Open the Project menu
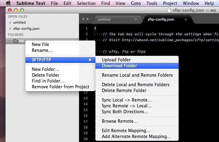The width and height of the screenshot is (219, 142). coord(170,3)
